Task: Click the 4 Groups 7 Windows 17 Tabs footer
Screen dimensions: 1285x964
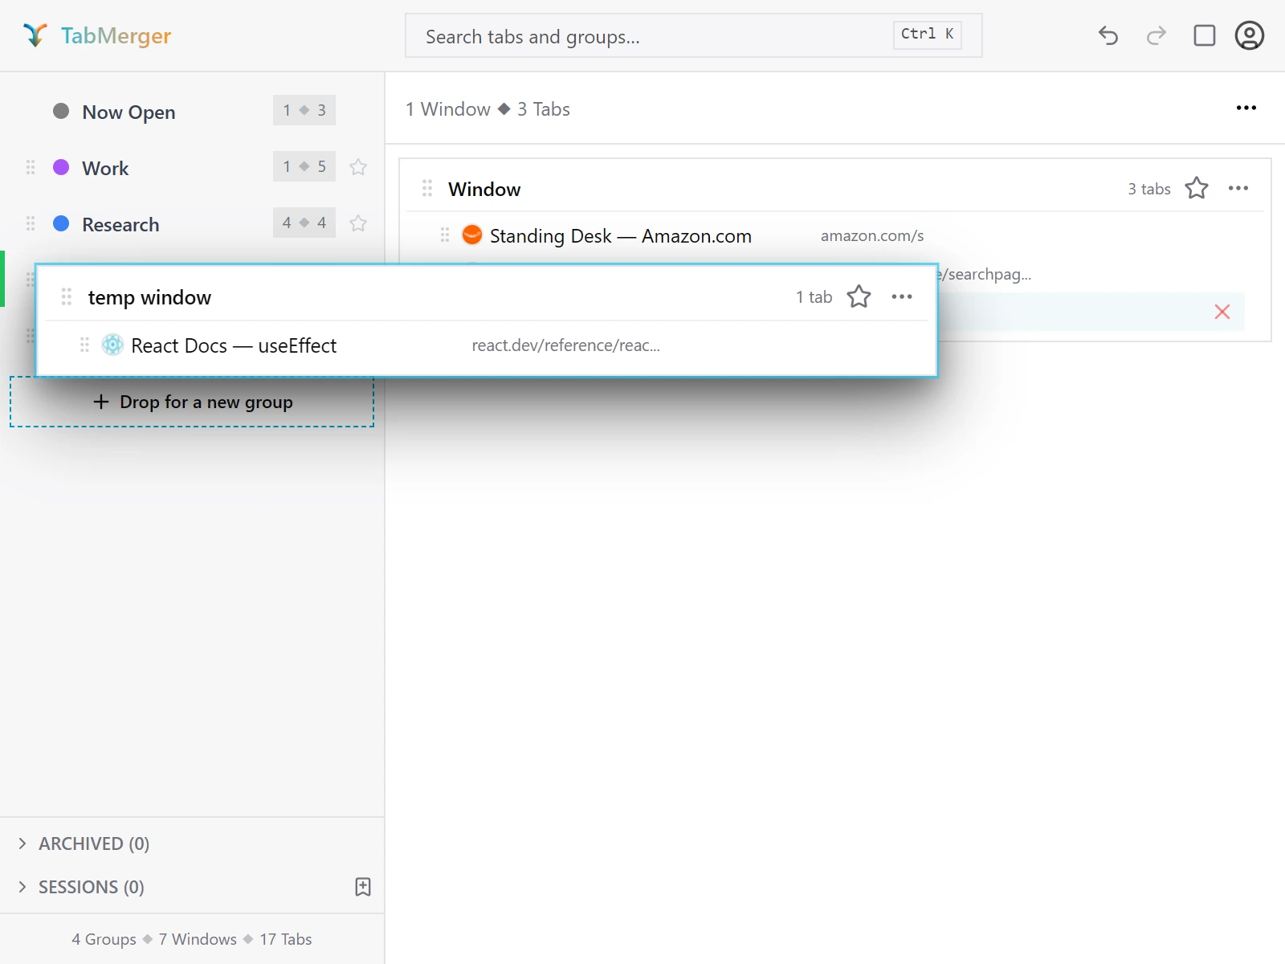Action: (192, 939)
